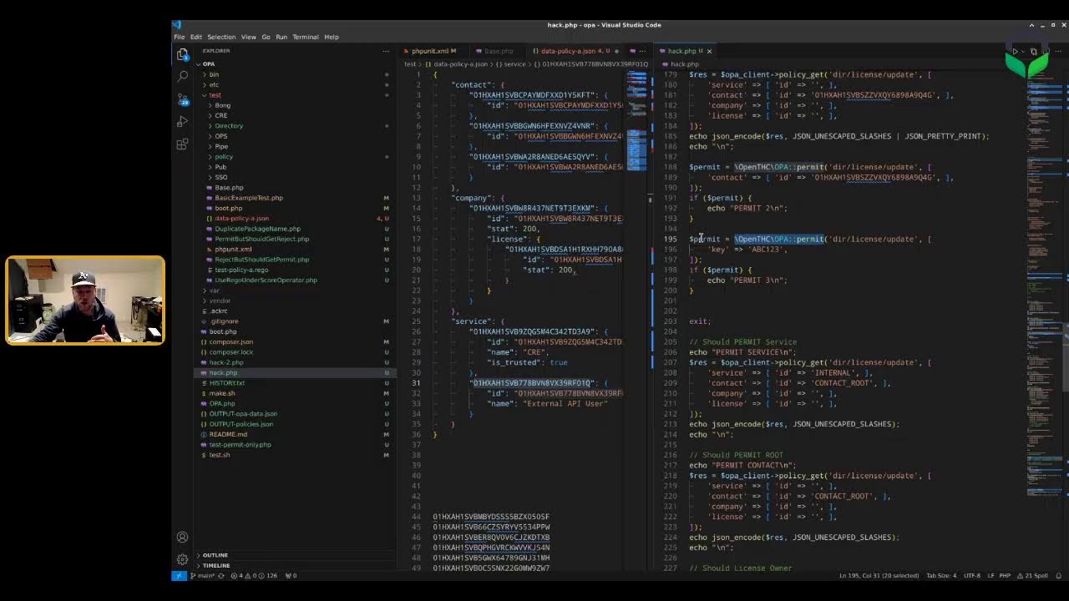Collapse the test folder
The width and height of the screenshot is (1069, 601).
215,95
